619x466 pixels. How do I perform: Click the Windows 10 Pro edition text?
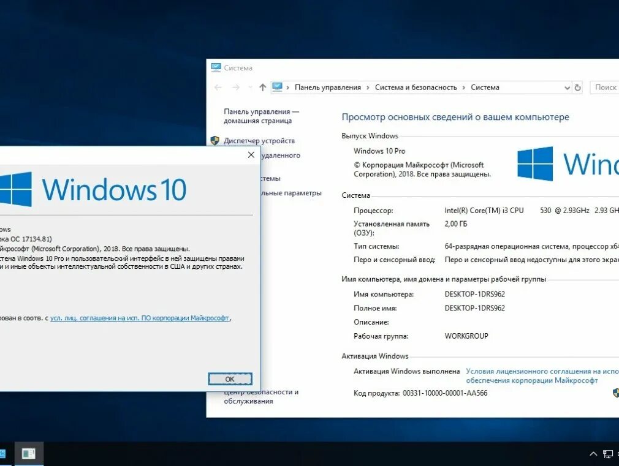(x=379, y=151)
